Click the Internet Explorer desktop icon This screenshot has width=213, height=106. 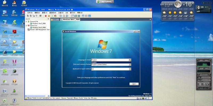[x=5, y=32]
